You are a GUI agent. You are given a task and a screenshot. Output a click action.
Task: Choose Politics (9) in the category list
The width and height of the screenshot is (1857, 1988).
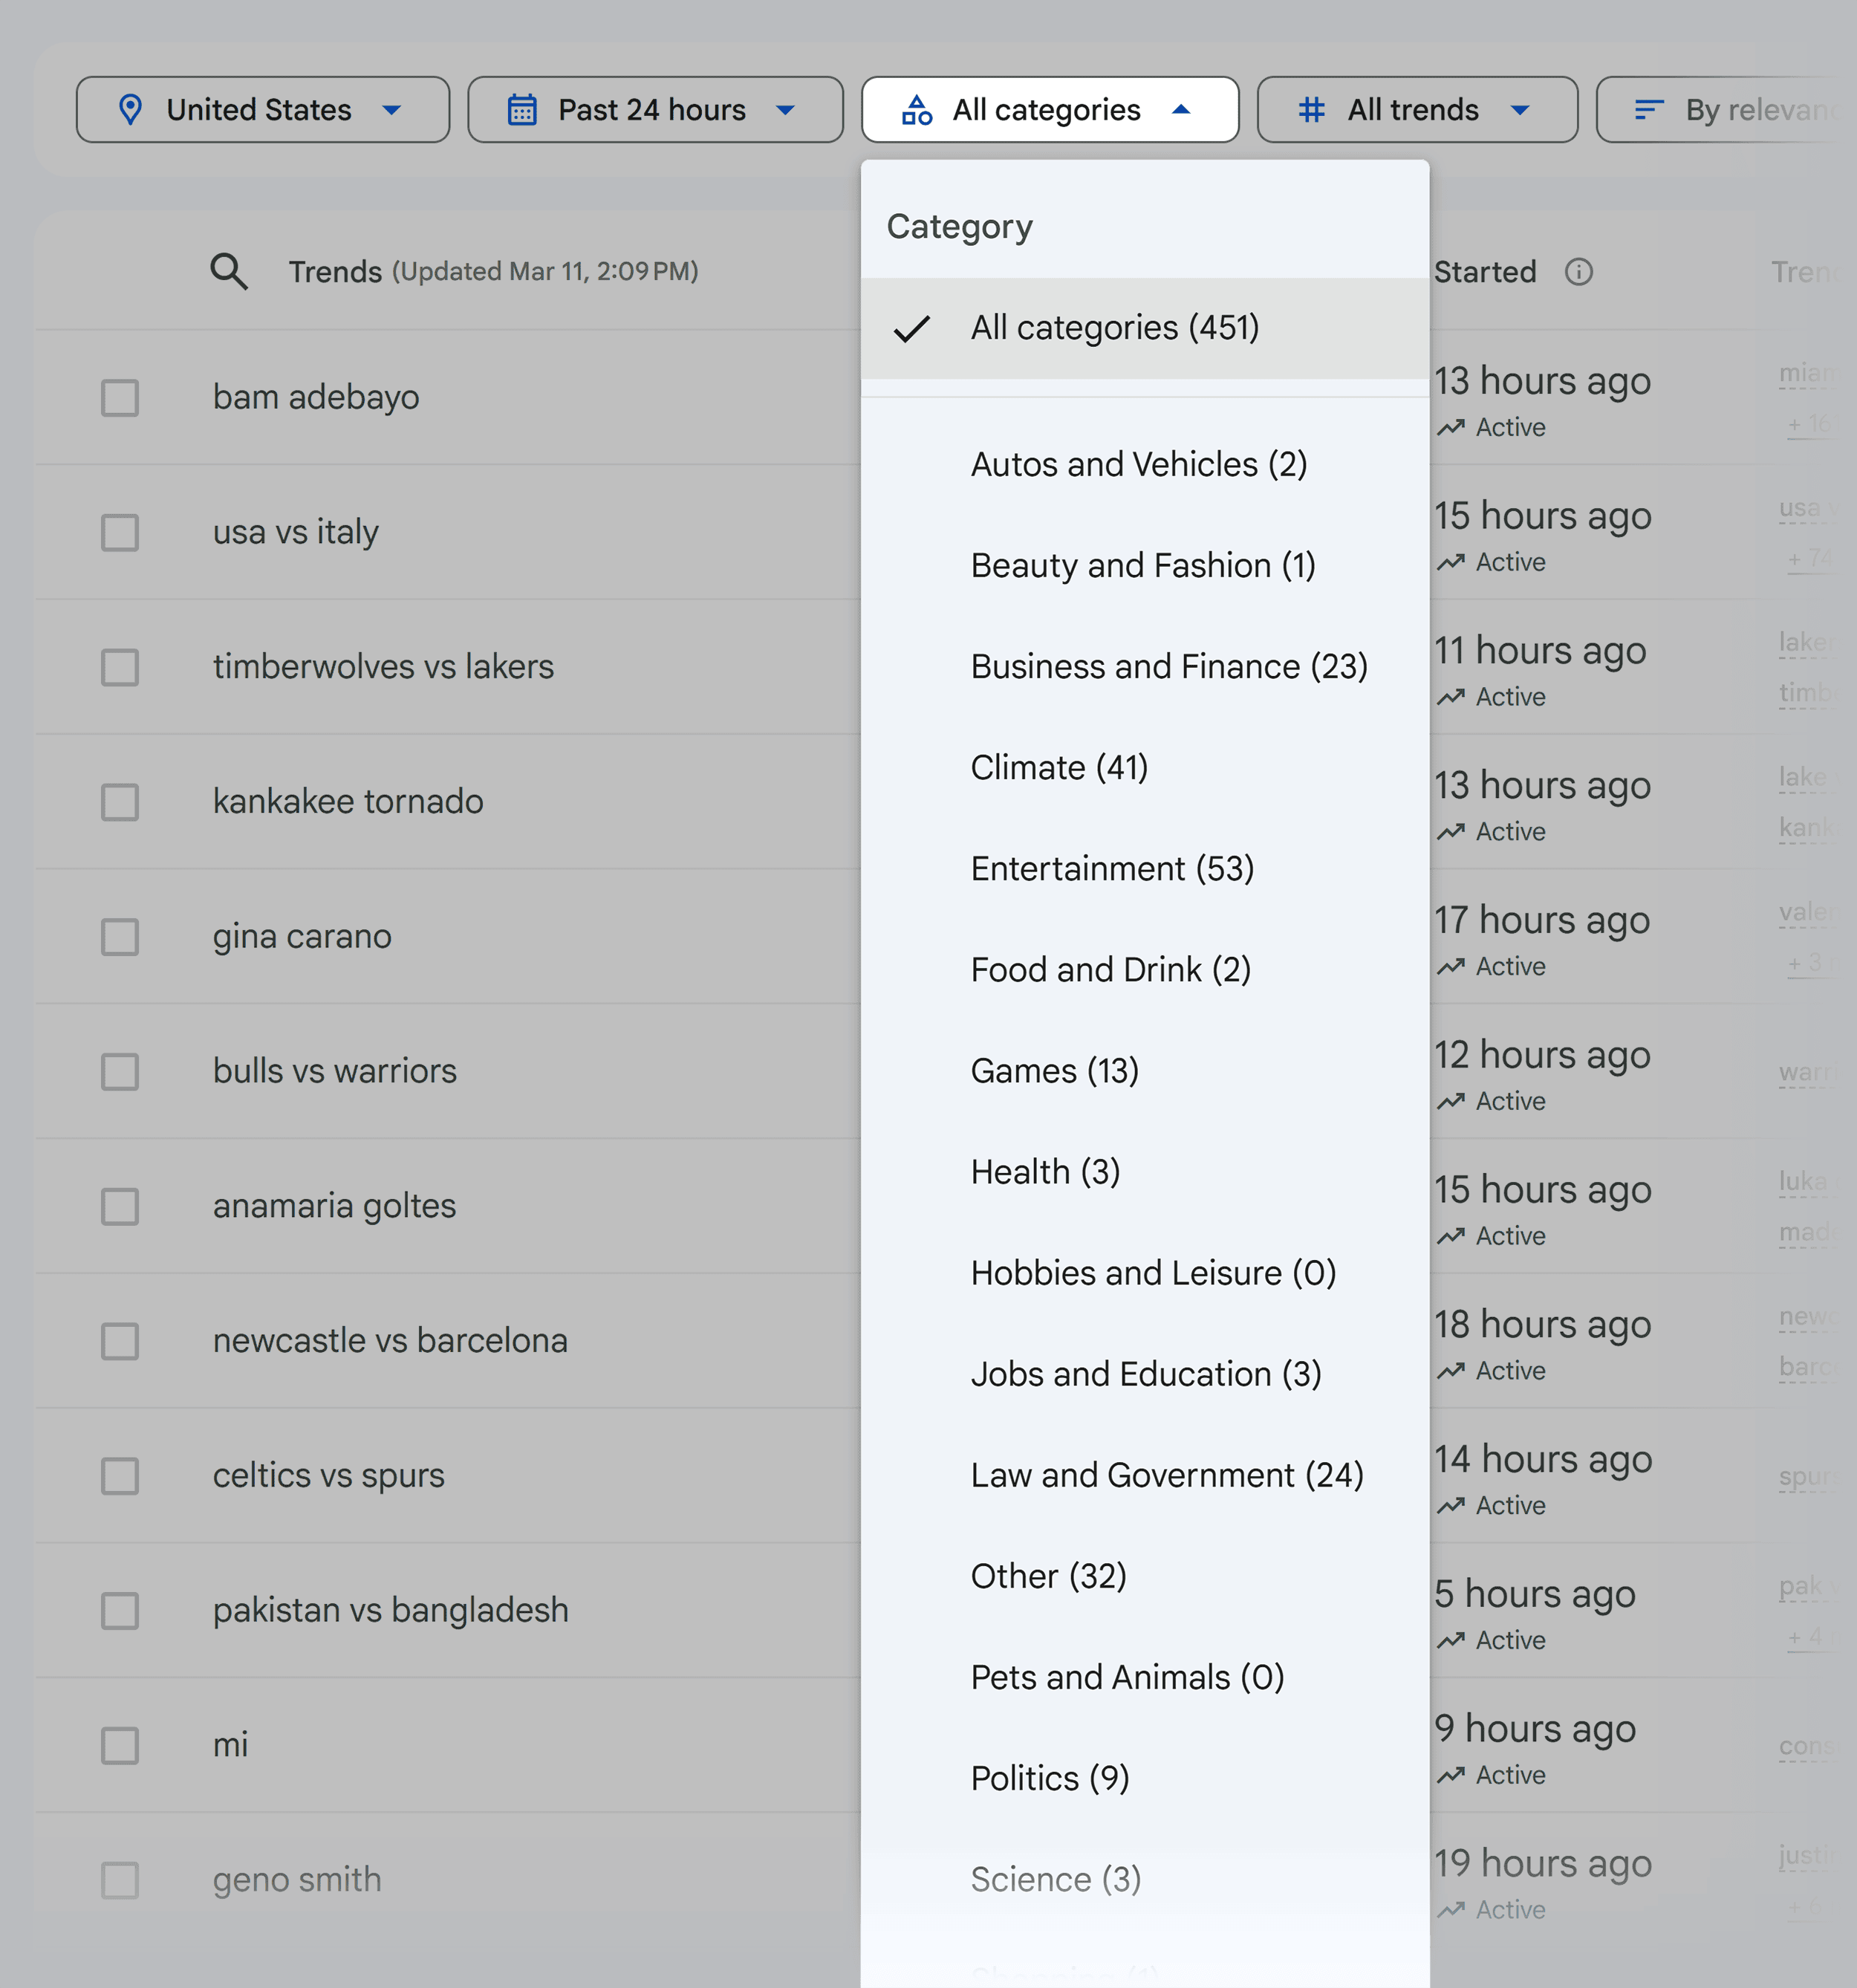point(1049,1778)
